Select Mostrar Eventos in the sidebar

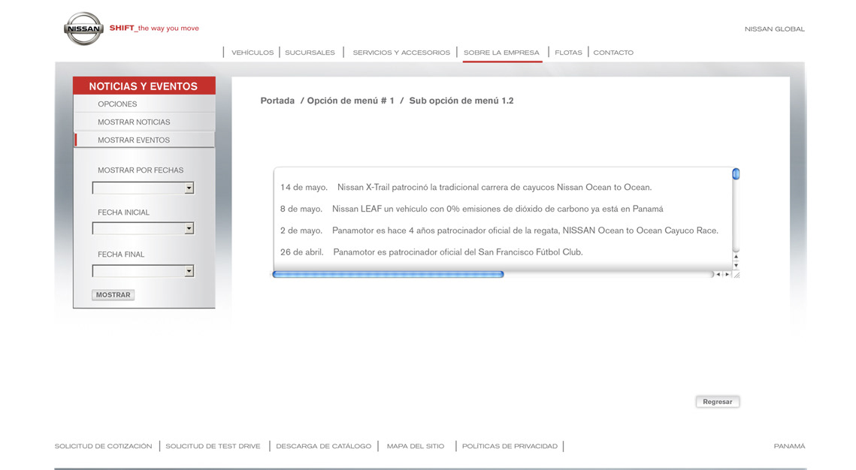coord(144,140)
